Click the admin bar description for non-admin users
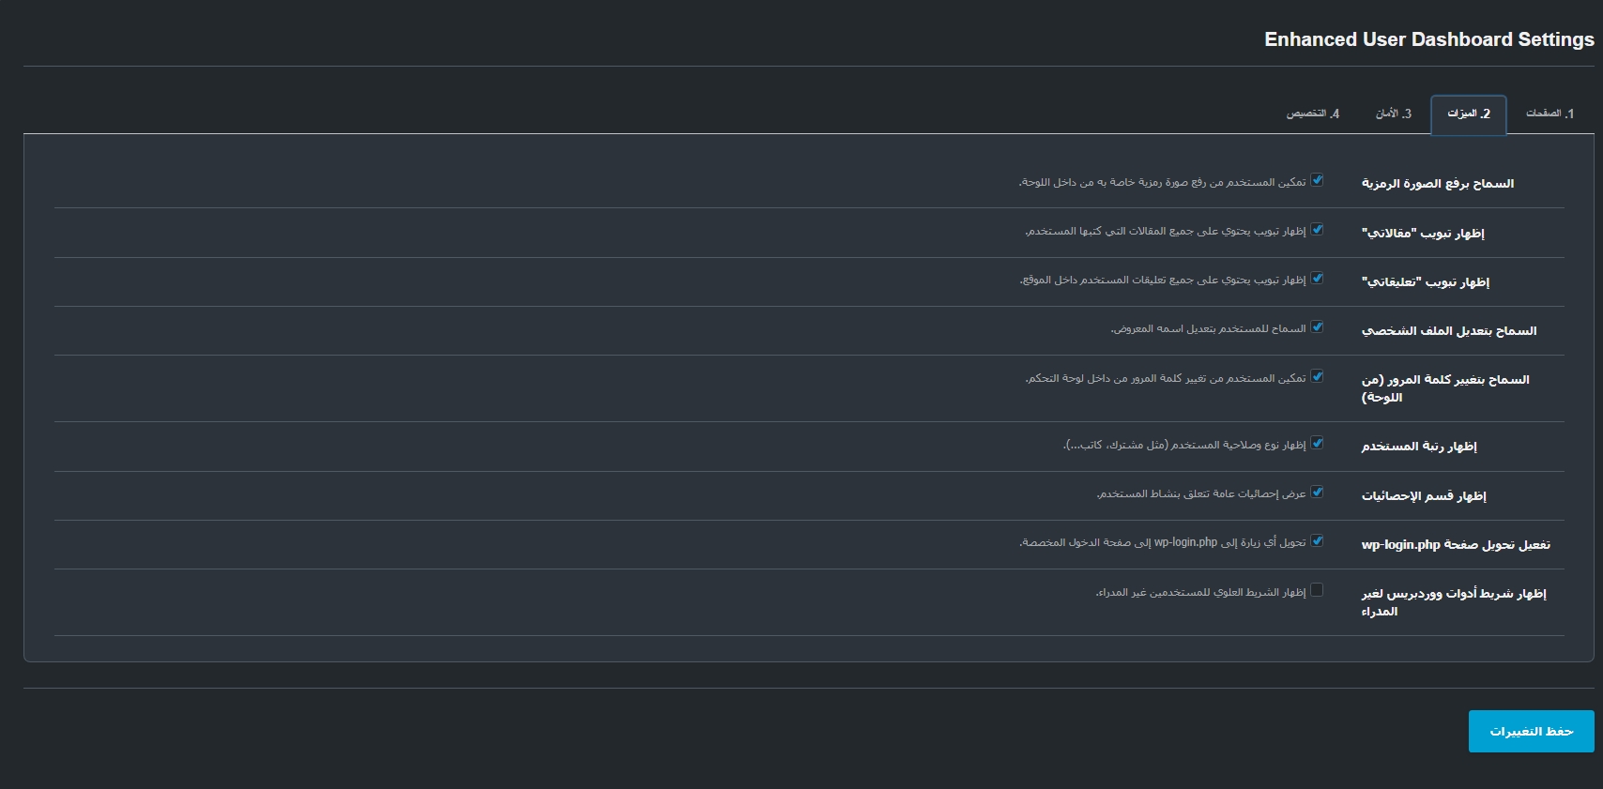 [x=1200, y=593]
